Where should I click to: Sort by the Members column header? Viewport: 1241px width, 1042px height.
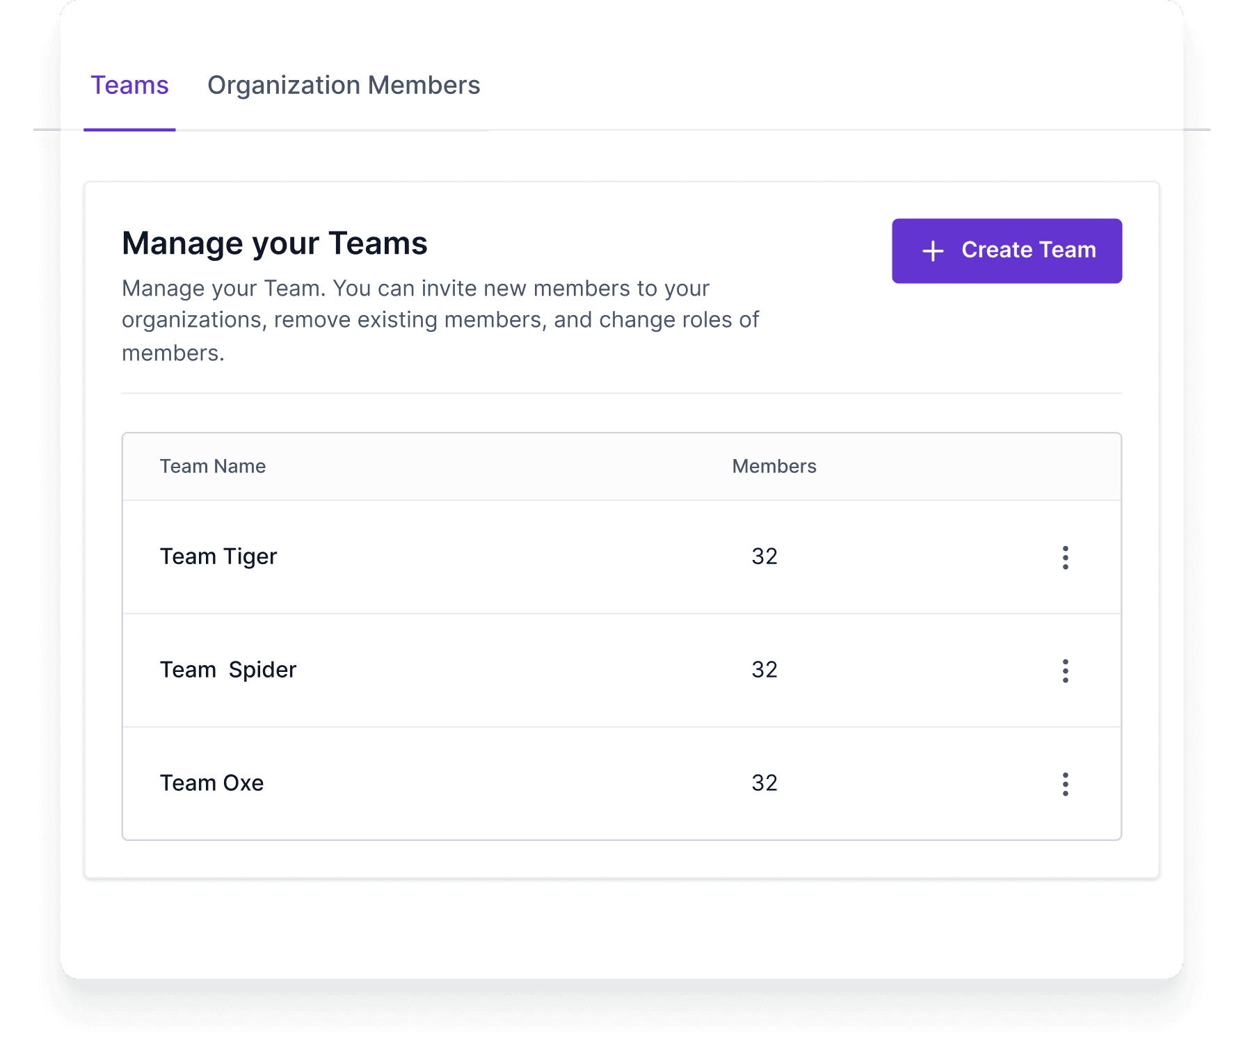(774, 466)
